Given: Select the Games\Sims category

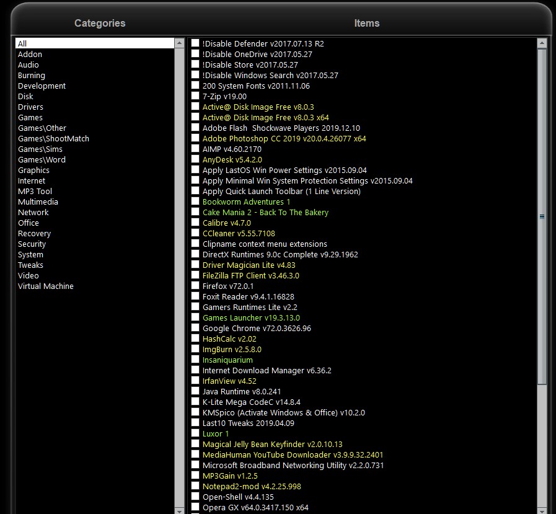Looking at the screenshot, I should pyautogui.click(x=40, y=149).
